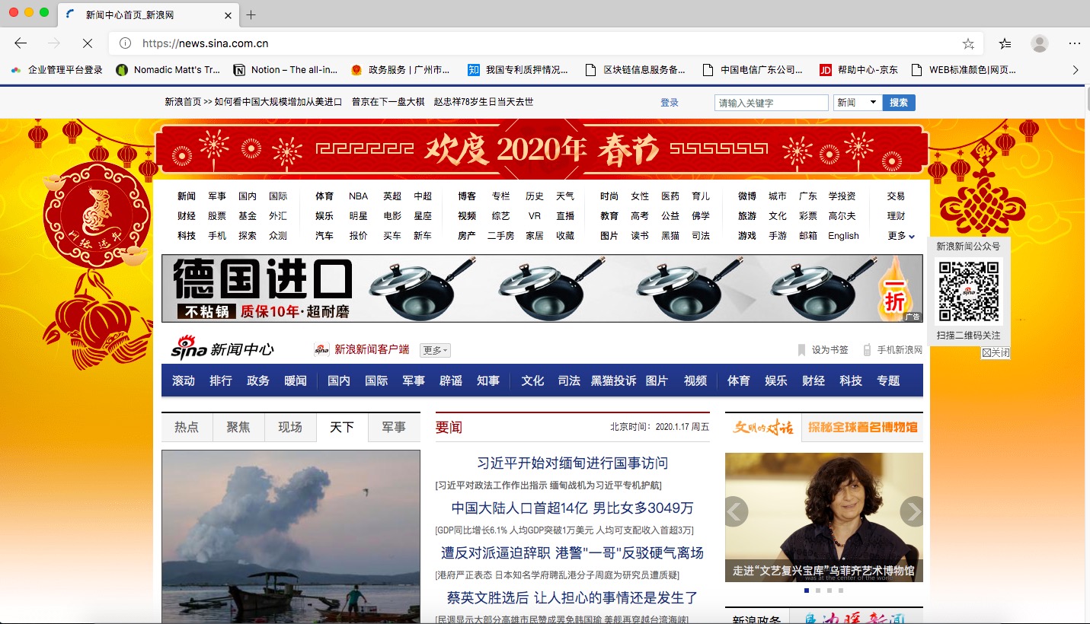Click the 新浪新闻公众号 QR code

coord(968,291)
